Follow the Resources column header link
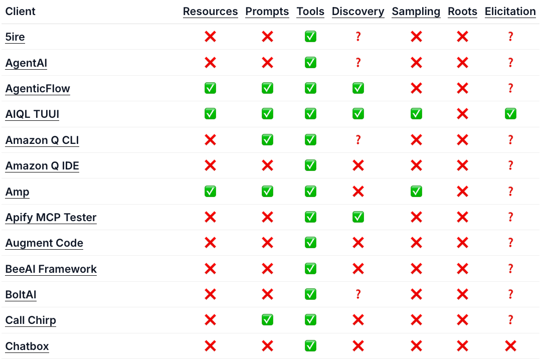 click(x=210, y=12)
